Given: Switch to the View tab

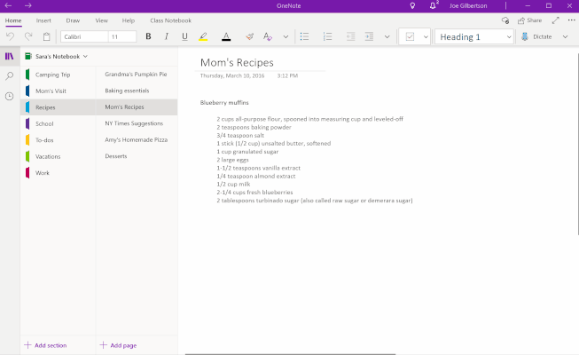Looking at the screenshot, I should [x=102, y=20].
